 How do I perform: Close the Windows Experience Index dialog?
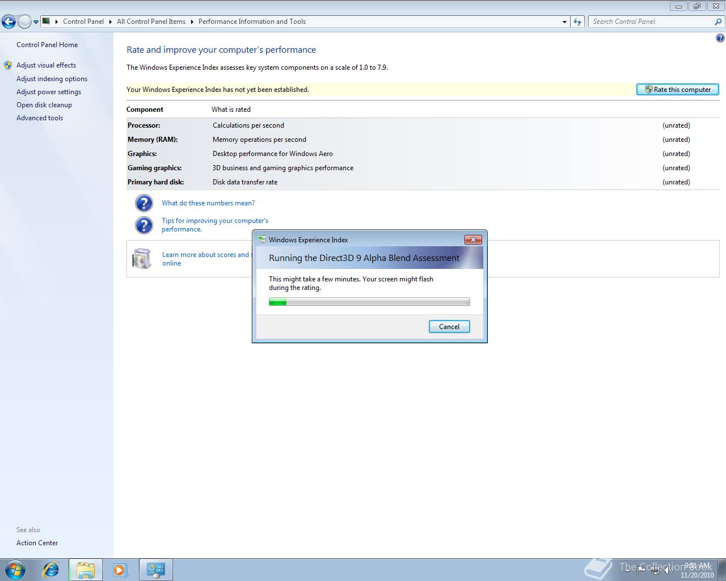click(473, 239)
